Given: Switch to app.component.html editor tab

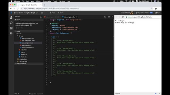Looking at the screenshot, I should tap(52, 17).
